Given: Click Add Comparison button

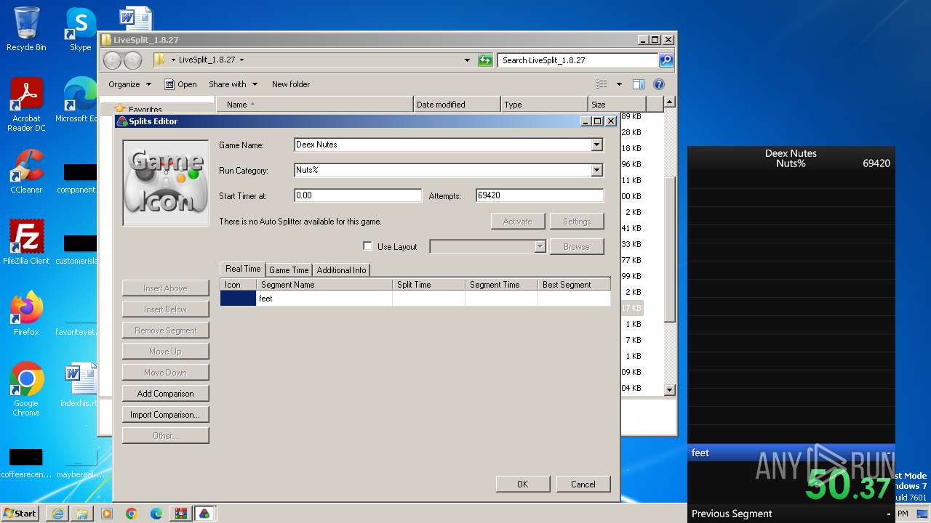Looking at the screenshot, I should pyautogui.click(x=166, y=393).
